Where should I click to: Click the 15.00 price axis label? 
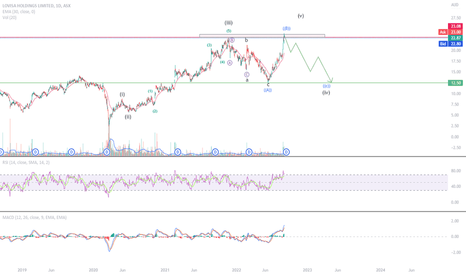click(456, 72)
